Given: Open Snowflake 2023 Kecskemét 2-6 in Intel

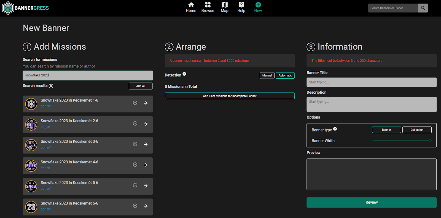Looking at the screenshot, I should (x=135, y=123).
